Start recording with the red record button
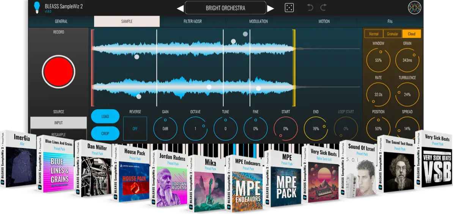This screenshot has width=453, height=214. pyautogui.click(x=58, y=71)
